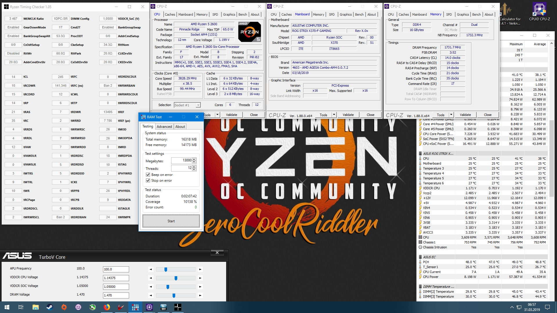Switch to RAM Test taskbar icon
The width and height of the screenshot is (557, 313).
tap(135, 307)
